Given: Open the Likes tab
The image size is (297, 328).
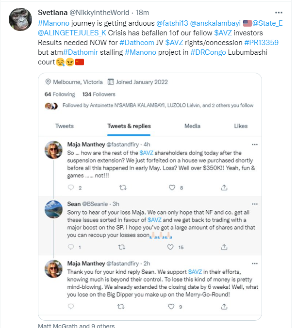Looking at the screenshot, I should (x=241, y=126).
